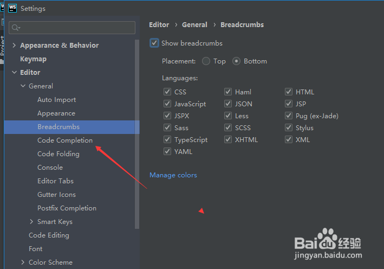
Task: Select the Top placement radio button
Action: tap(206, 61)
